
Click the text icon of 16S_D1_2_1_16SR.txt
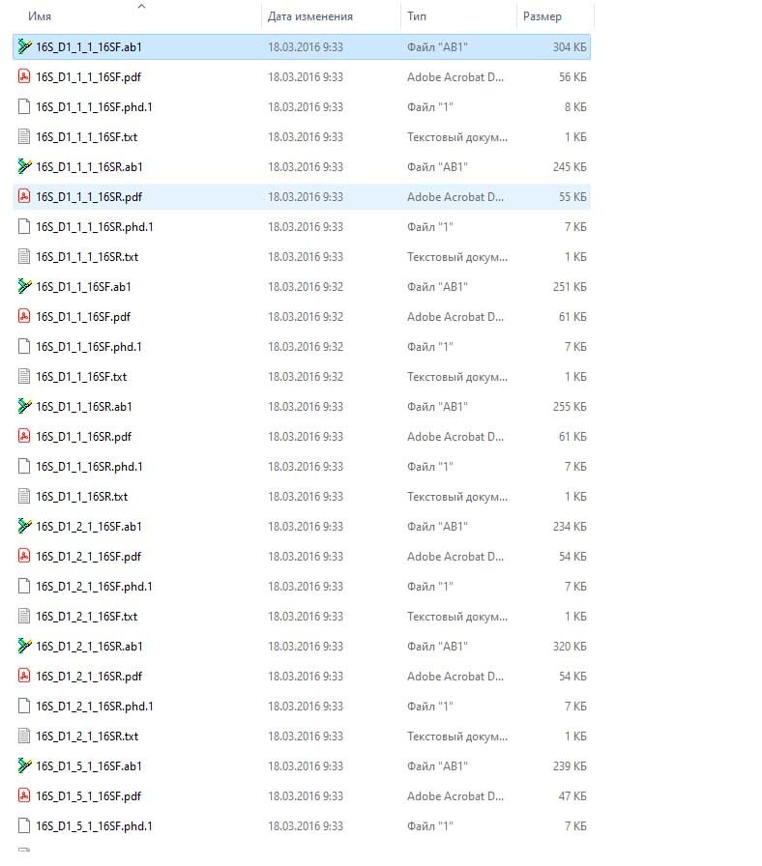click(x=24, y=736)
